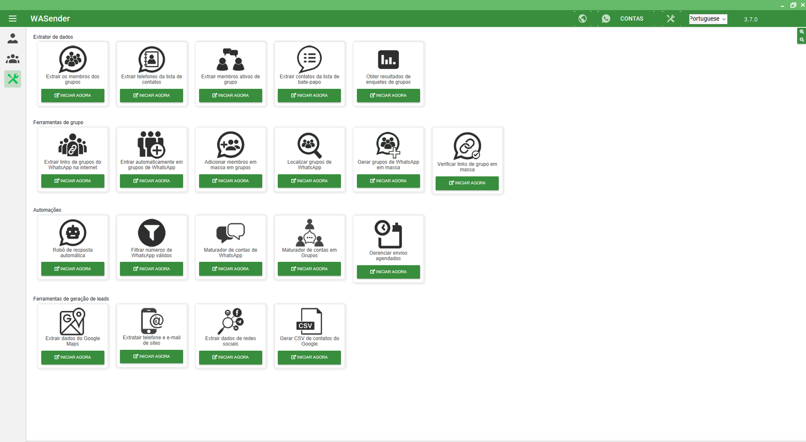
Task: Start Extratair telefone e e-mail de sites
Action: [152, 357]
